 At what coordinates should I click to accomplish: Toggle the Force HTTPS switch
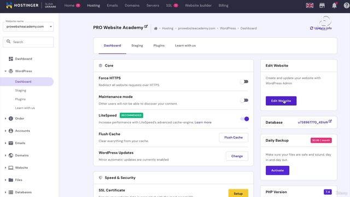[244, 82]
